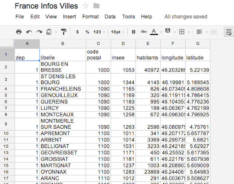Screen dimensions: 234x184
Task: Toggle bold formatting
Action: coord(134,32)
